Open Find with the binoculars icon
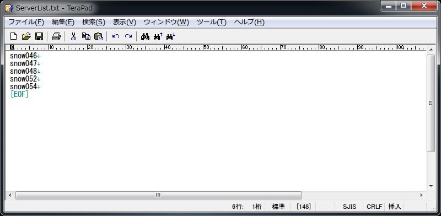This screenshot has height=216, width=441. [x=145, y=36]
